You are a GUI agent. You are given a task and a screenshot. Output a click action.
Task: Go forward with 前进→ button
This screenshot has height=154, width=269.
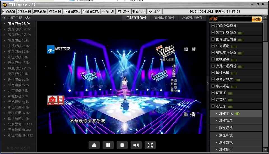click(x=124, y=11)
